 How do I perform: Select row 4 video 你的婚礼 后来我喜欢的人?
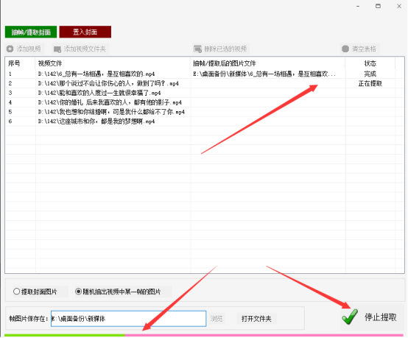coord(110,102)
